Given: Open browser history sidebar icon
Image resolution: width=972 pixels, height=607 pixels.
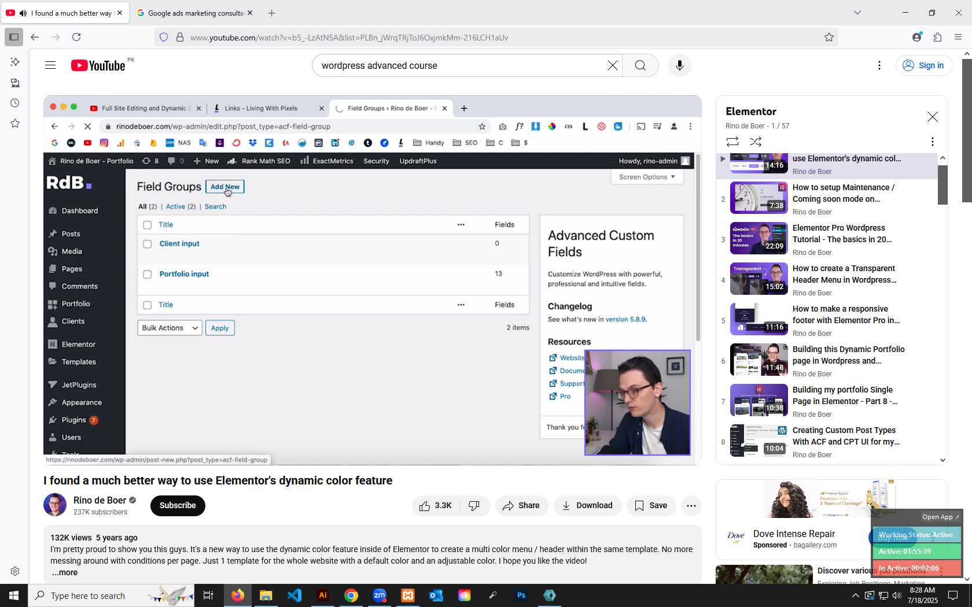Looking at the screenshot, I should pyautogui.click(x=15, y=103).
